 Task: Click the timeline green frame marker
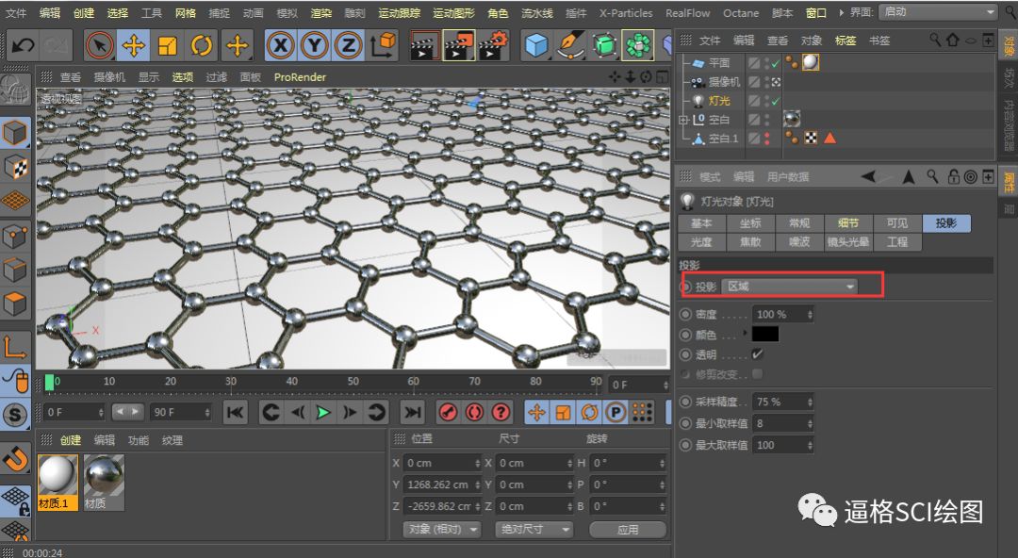tap(49, 384)
